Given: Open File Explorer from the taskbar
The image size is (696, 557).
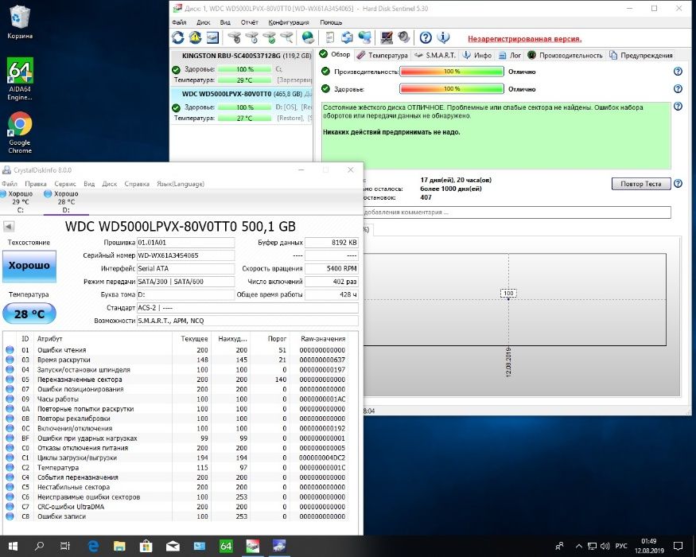Looking at the screenshot, I should [119, 546].
